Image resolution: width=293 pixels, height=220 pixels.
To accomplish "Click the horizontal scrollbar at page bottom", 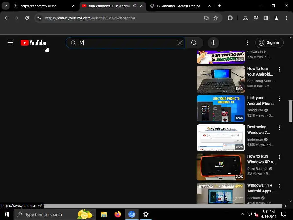I will tap(163, 206).
